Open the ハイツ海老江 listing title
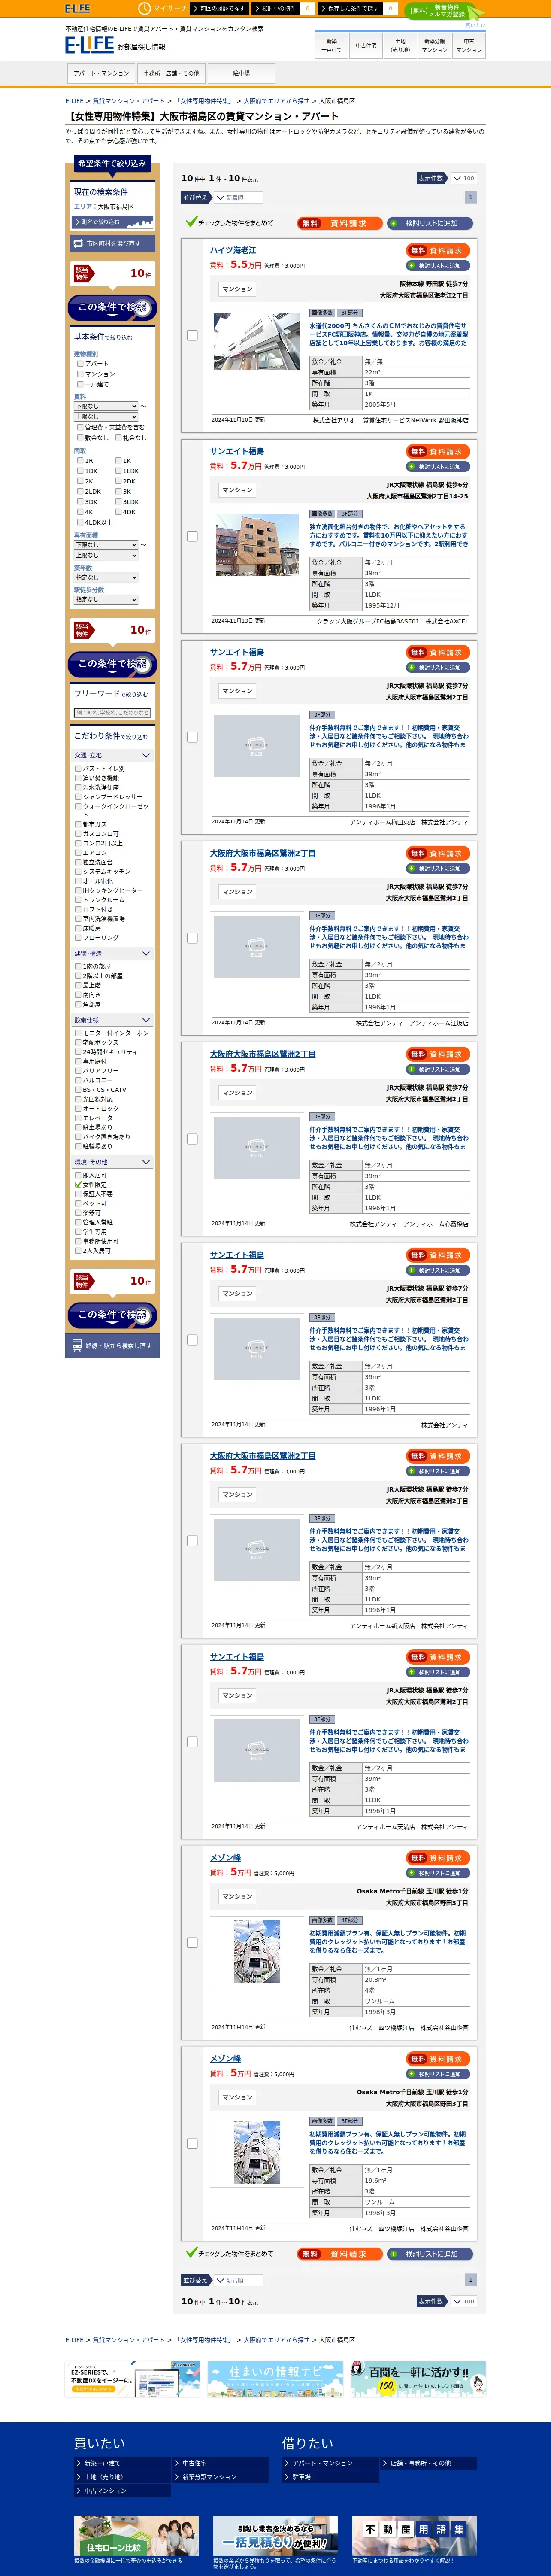 tap(233, 250)
